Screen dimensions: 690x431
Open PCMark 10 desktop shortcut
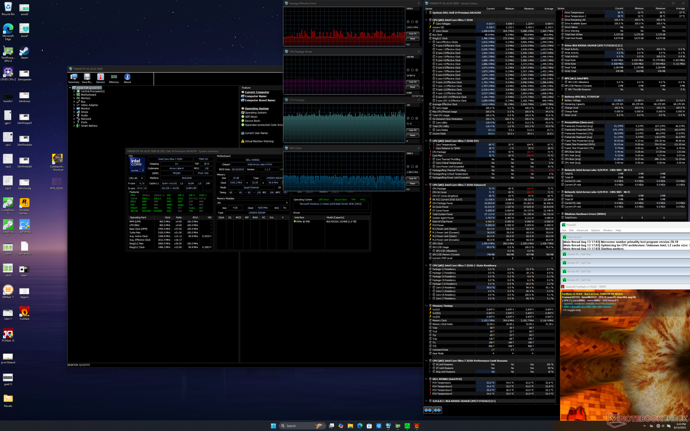click(8, 335)
